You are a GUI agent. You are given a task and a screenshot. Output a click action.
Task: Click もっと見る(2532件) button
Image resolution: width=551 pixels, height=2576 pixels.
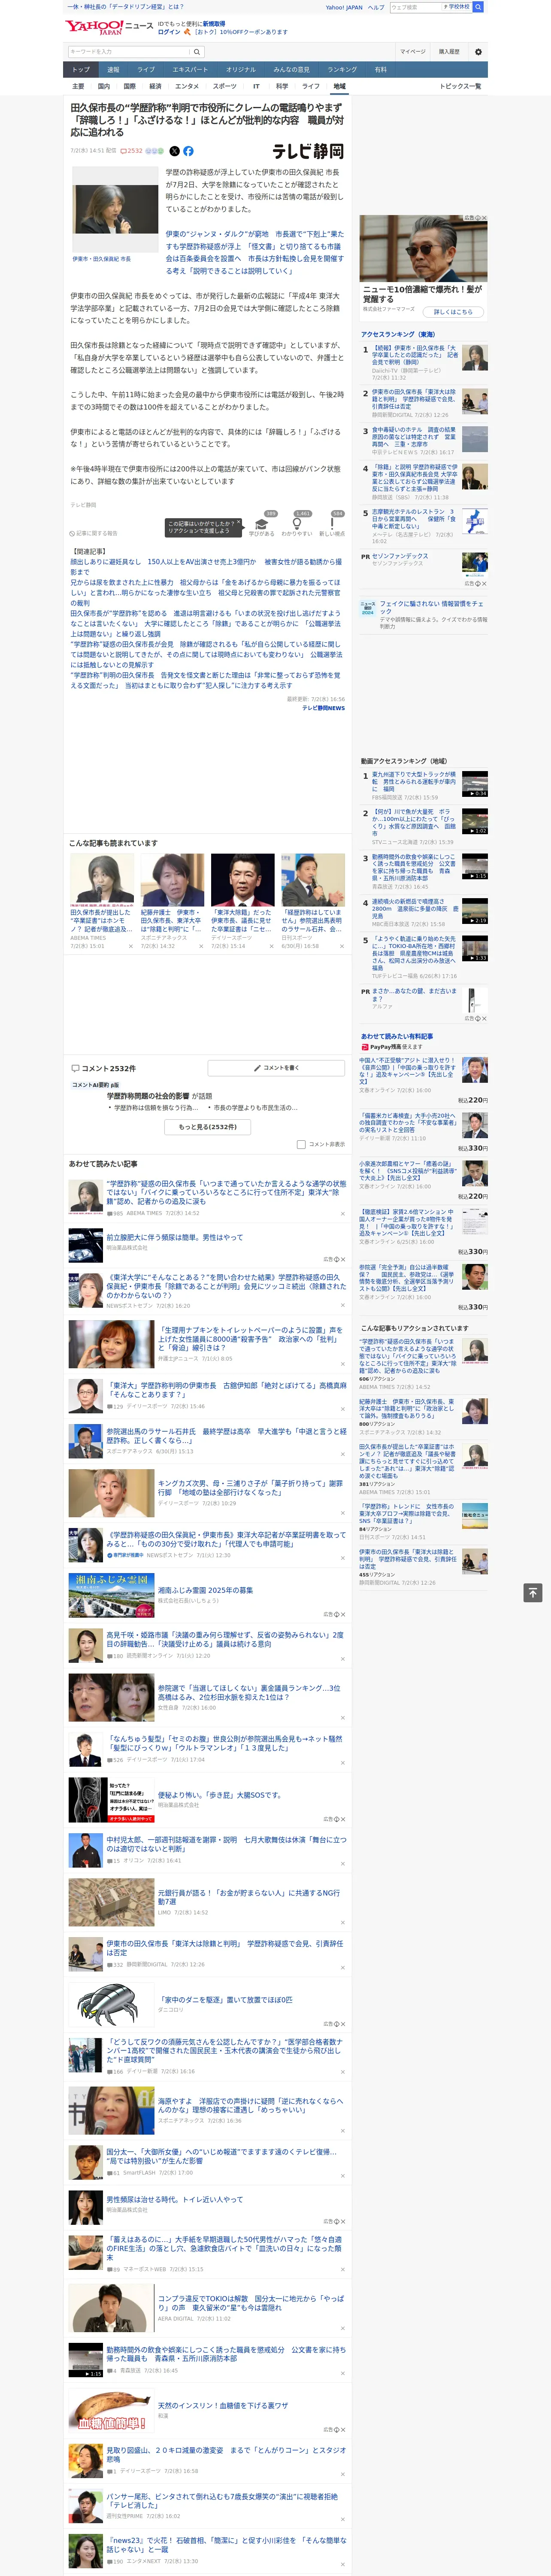pos(208,1127)
